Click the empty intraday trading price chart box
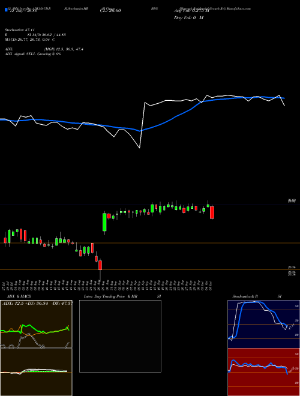 pyautogui.click(x=120, y=336)
